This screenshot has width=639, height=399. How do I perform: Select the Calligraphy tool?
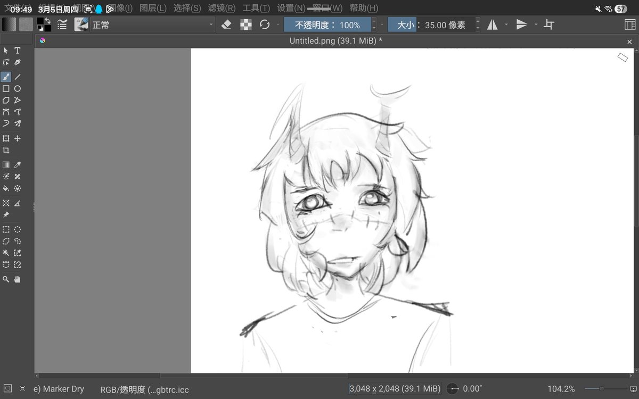pos(18,62)
